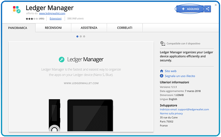The width and height of the screenshot is (221, 137).
Task: Click the support@ledgerwallet.com email link
Action: 193,110
